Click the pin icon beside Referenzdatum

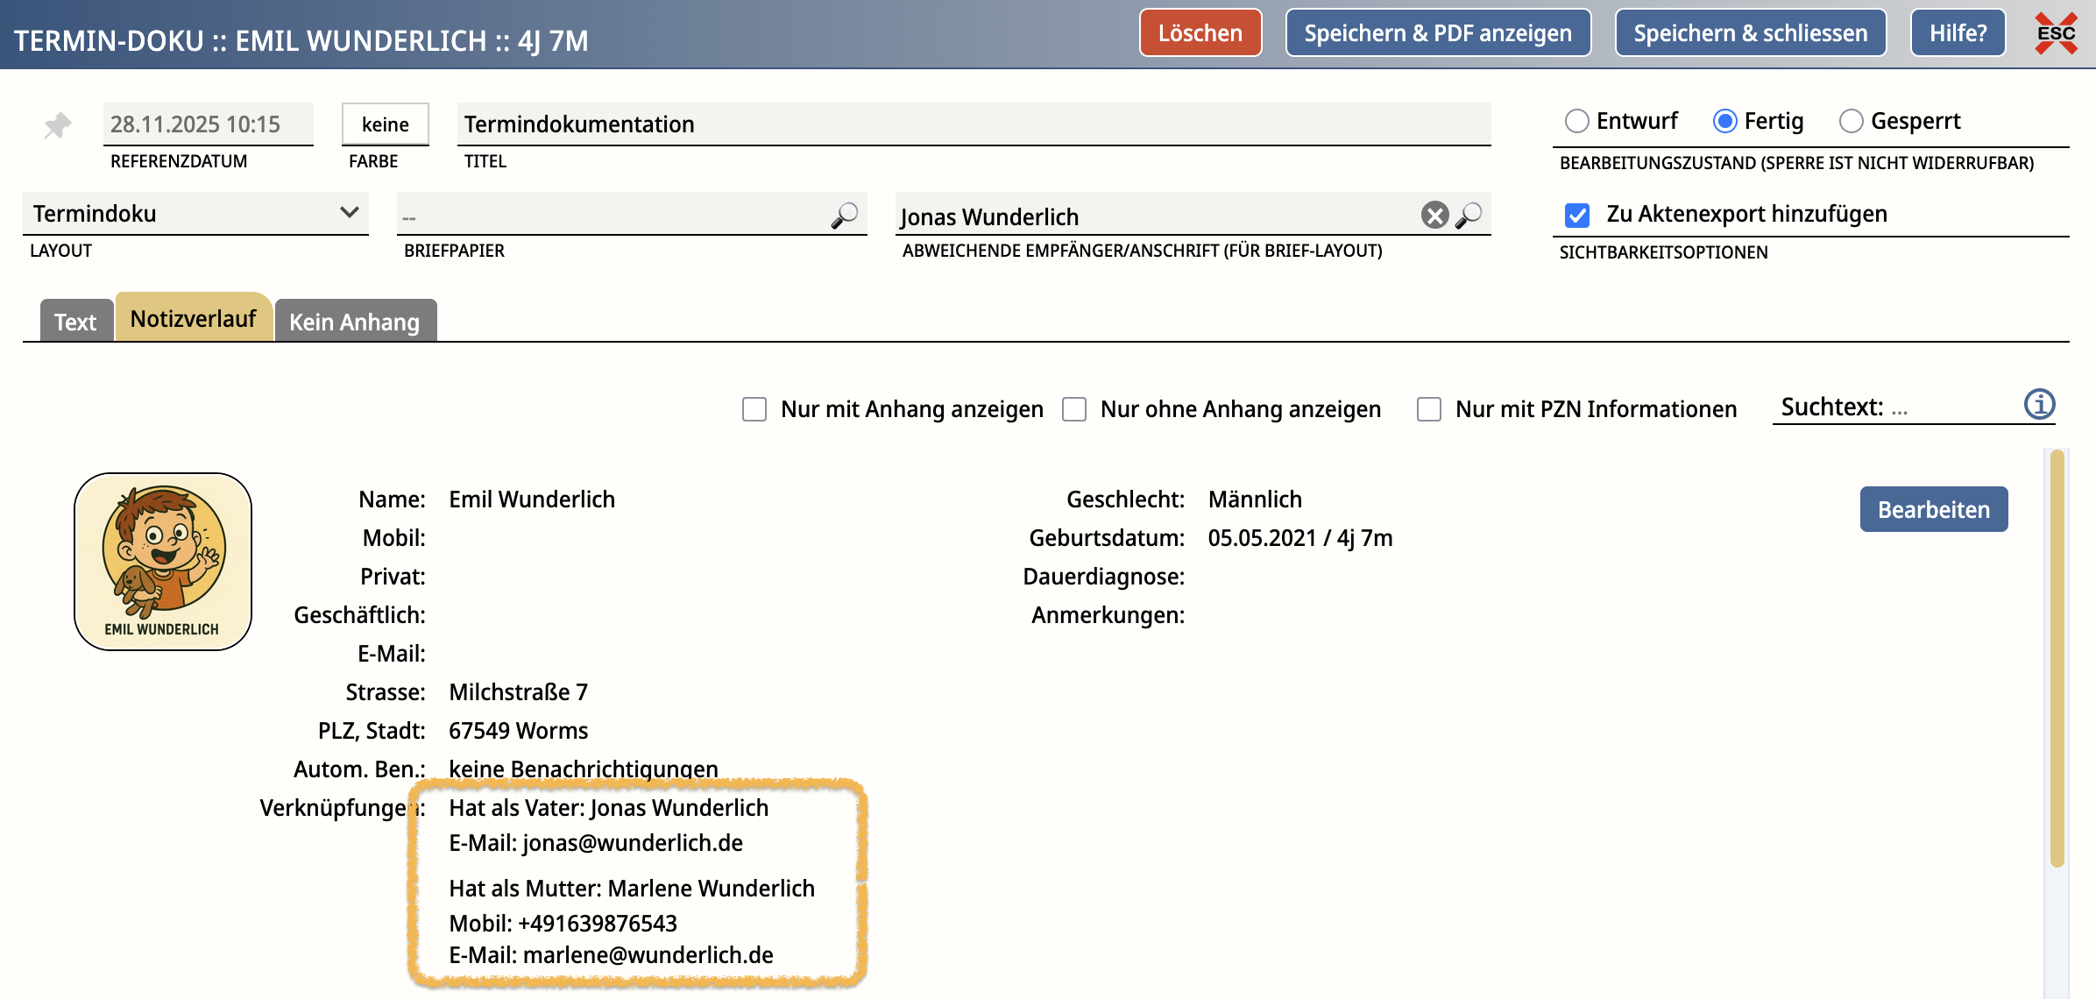coord(58,125)
